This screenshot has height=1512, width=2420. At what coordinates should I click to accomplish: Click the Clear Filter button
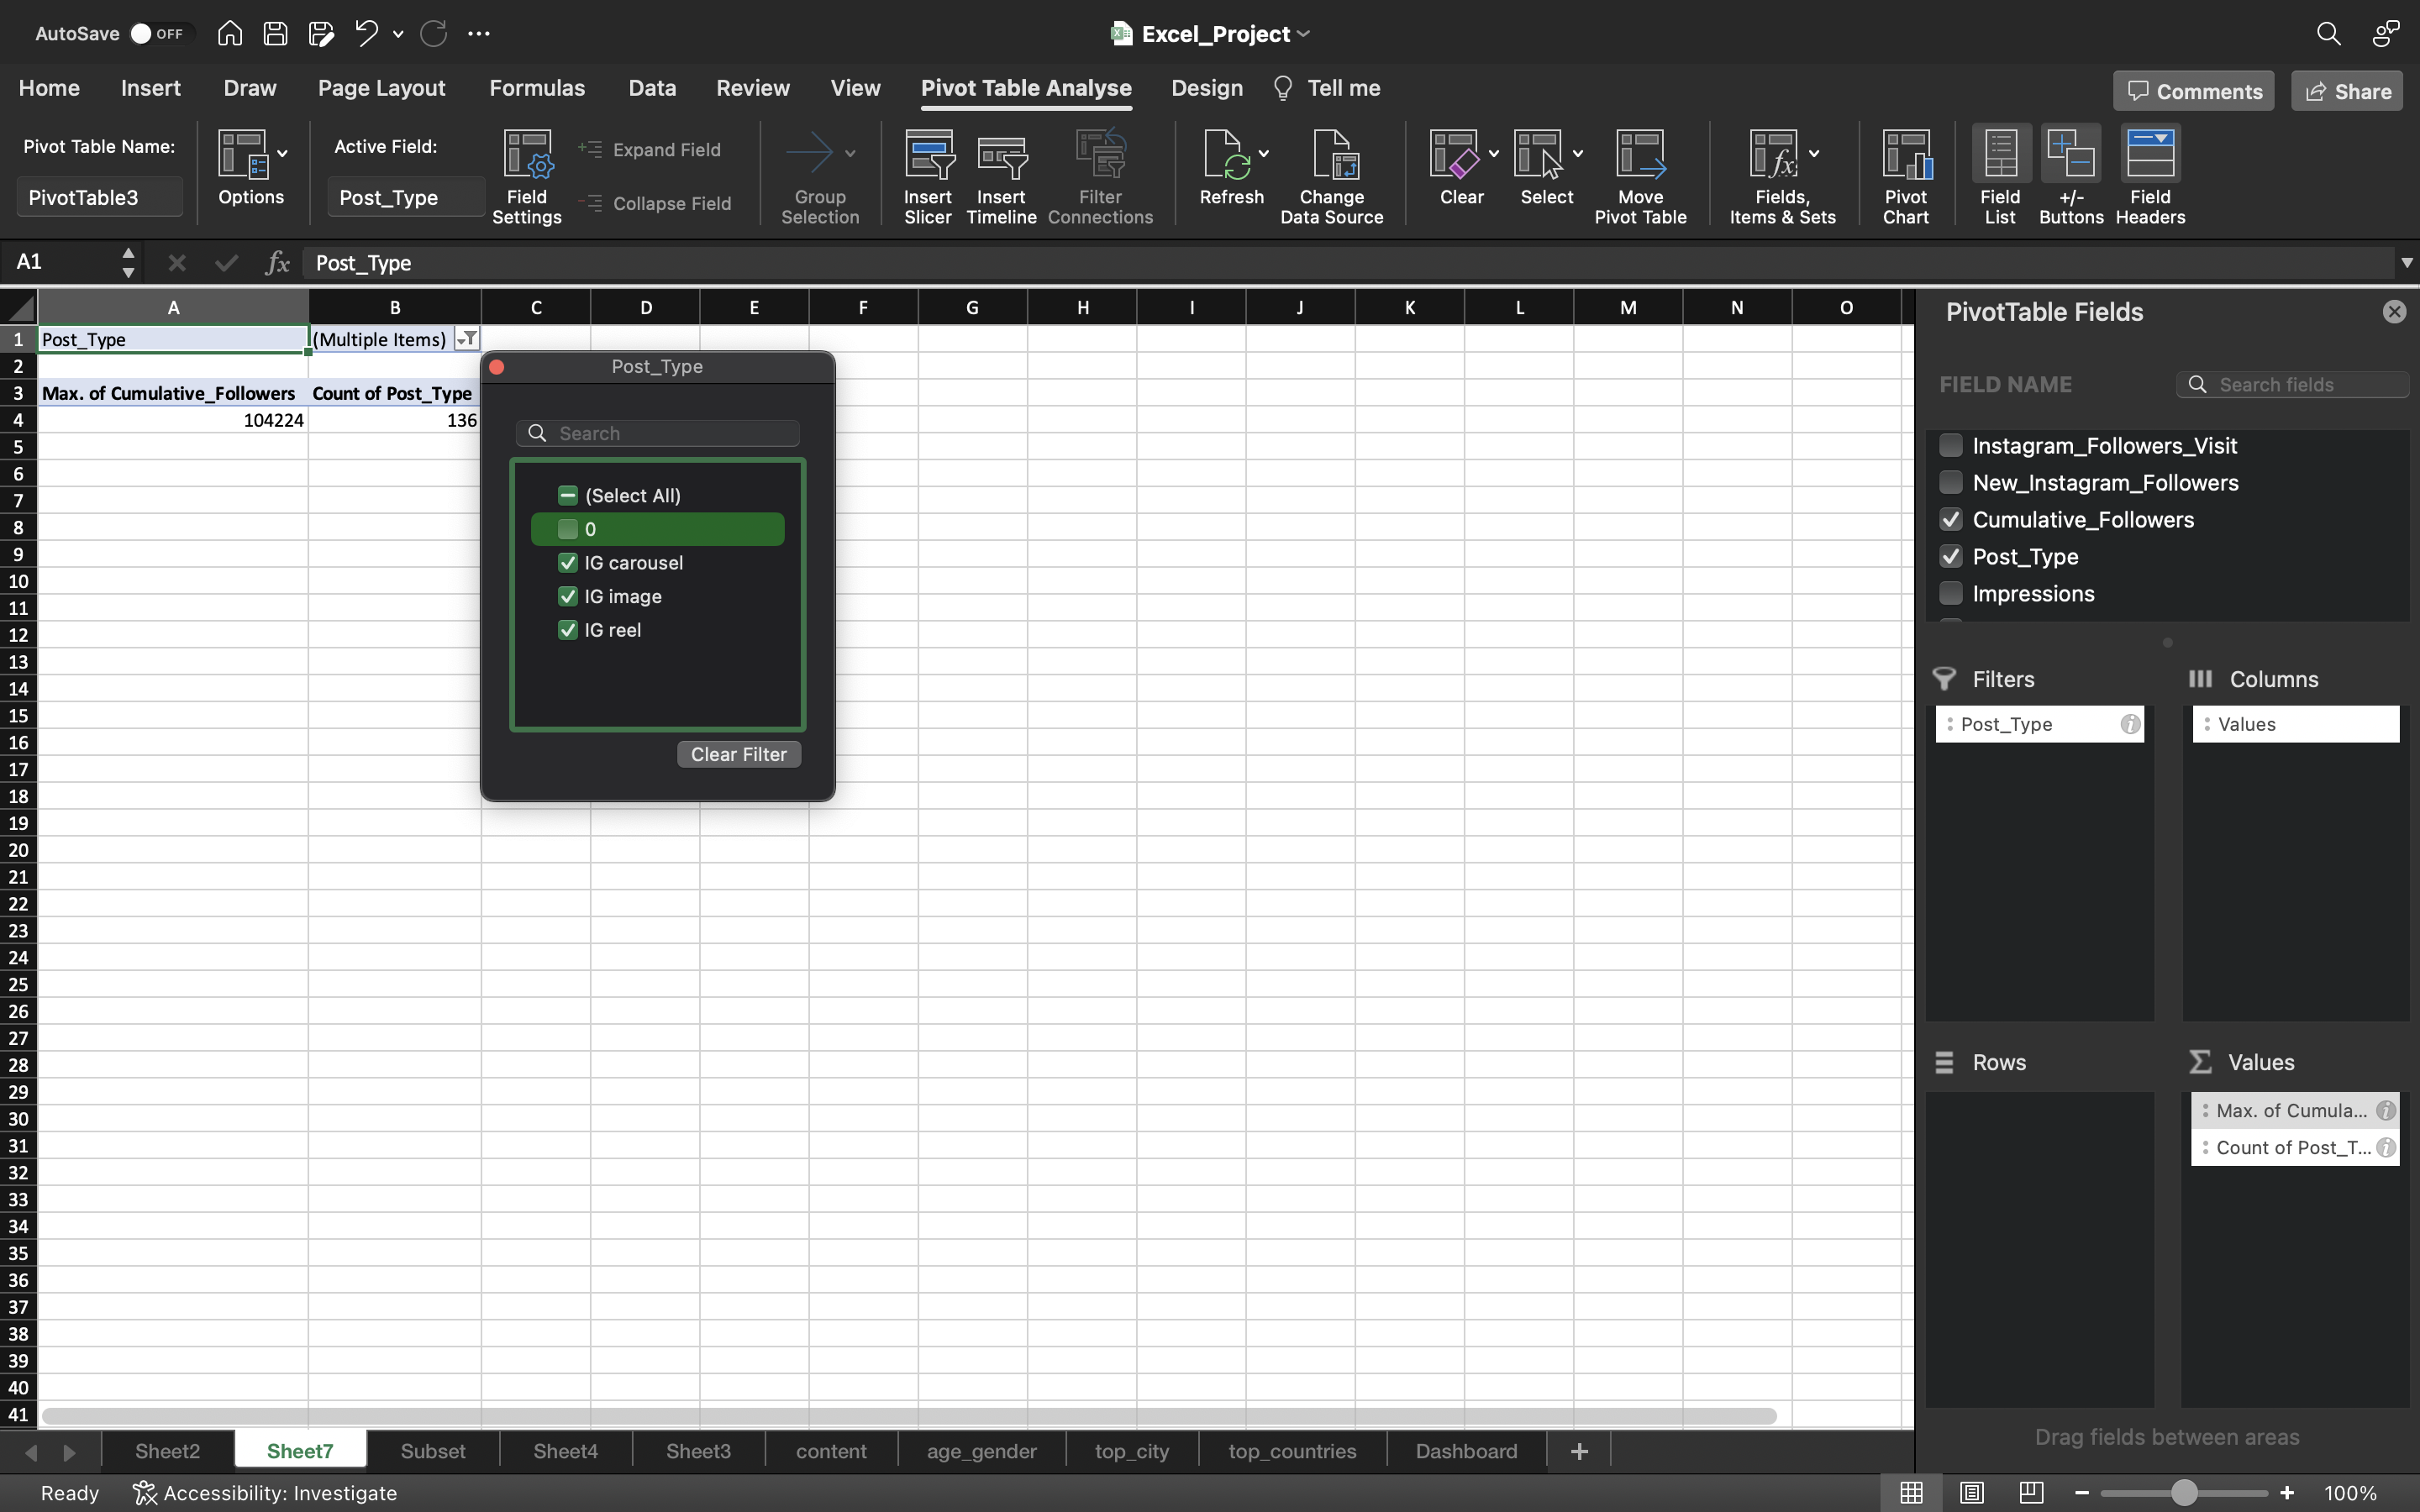point(739,754)
